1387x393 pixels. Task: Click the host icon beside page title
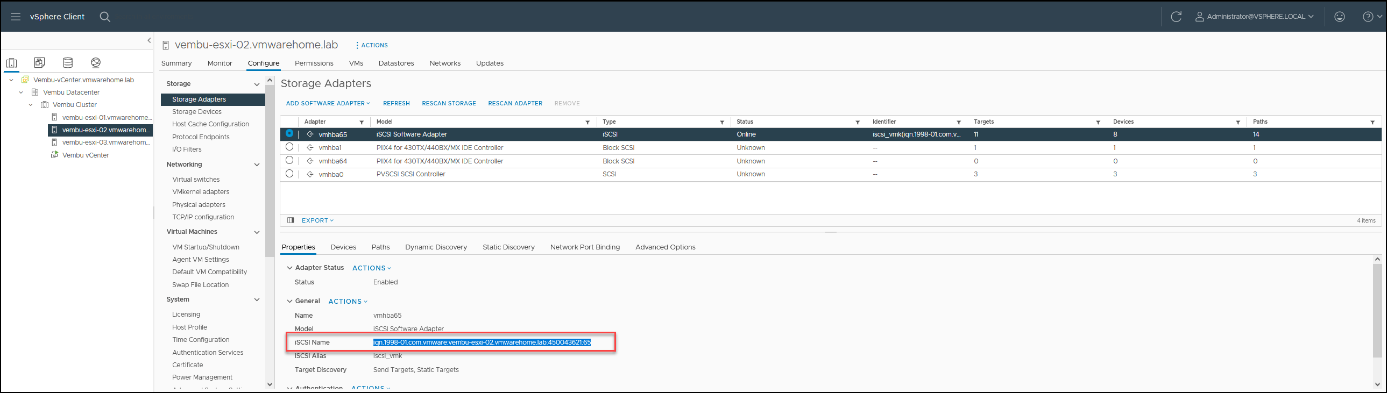tap(166, 45)
